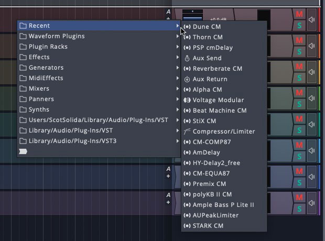Expand the Effects submenu arrow
The image size is (325, 241).
[177, 57]
